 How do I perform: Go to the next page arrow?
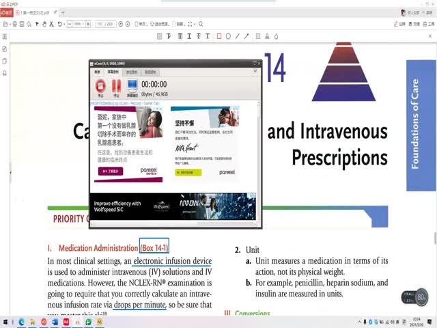[128, 24]
